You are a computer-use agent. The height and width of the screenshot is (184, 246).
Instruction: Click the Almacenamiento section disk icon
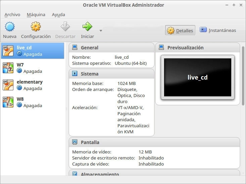pos(75,174)
